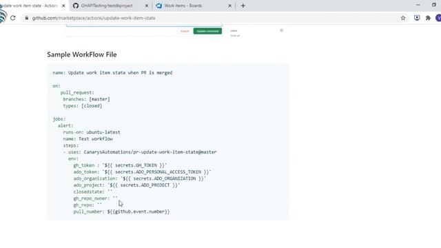
Task: Click the CanarysAutomations uses line
Action: [140, 152]
